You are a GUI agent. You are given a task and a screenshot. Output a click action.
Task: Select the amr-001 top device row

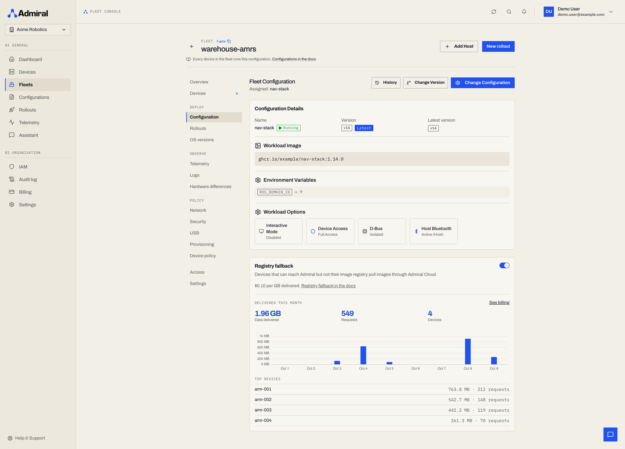[382, 389]
